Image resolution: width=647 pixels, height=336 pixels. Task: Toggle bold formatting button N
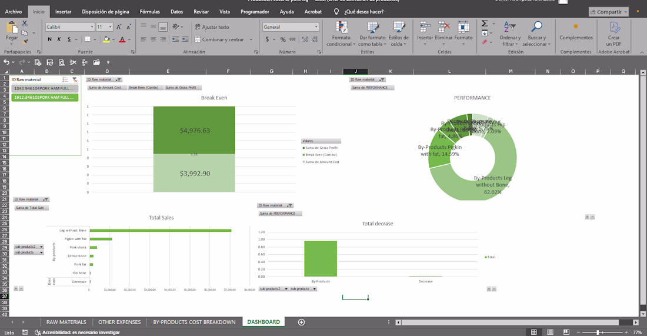[x=50, y=39]
